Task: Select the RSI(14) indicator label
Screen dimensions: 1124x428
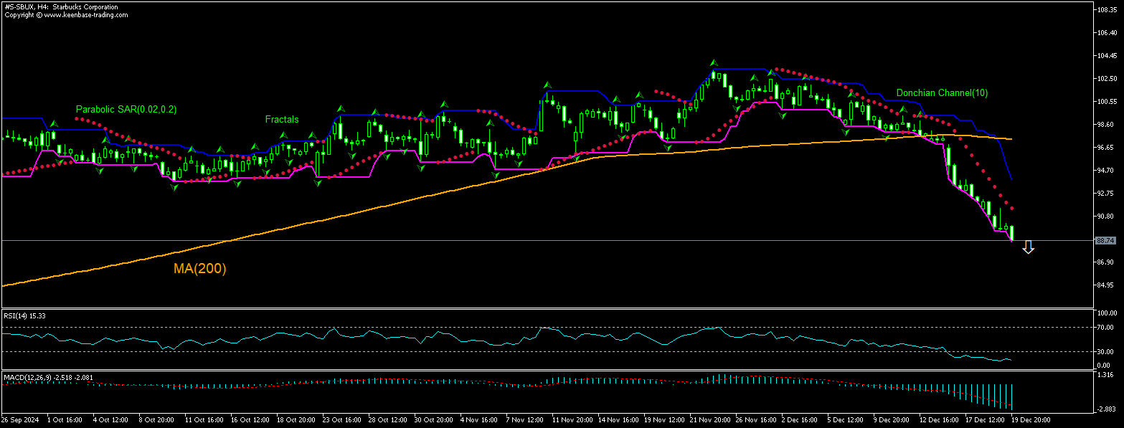Action: click(24, 315)
